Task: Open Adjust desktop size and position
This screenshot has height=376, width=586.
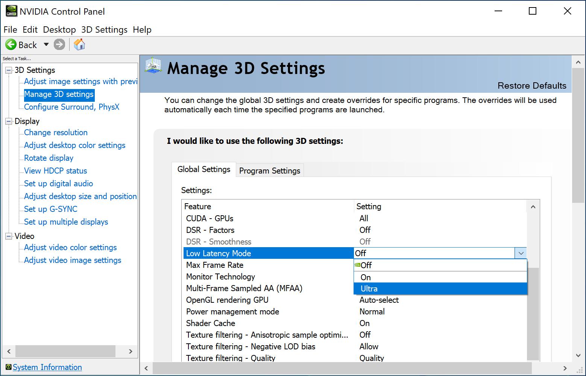Action: pos(80,196)
